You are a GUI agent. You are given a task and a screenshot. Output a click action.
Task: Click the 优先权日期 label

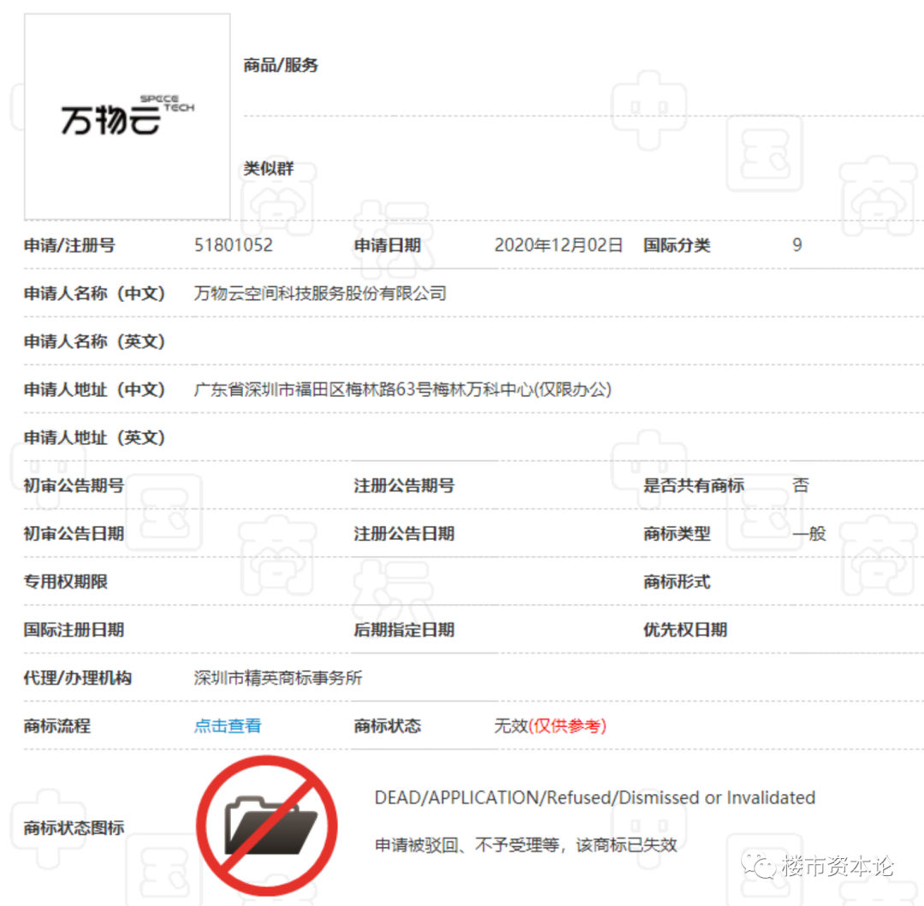click(x=685, y=630)
